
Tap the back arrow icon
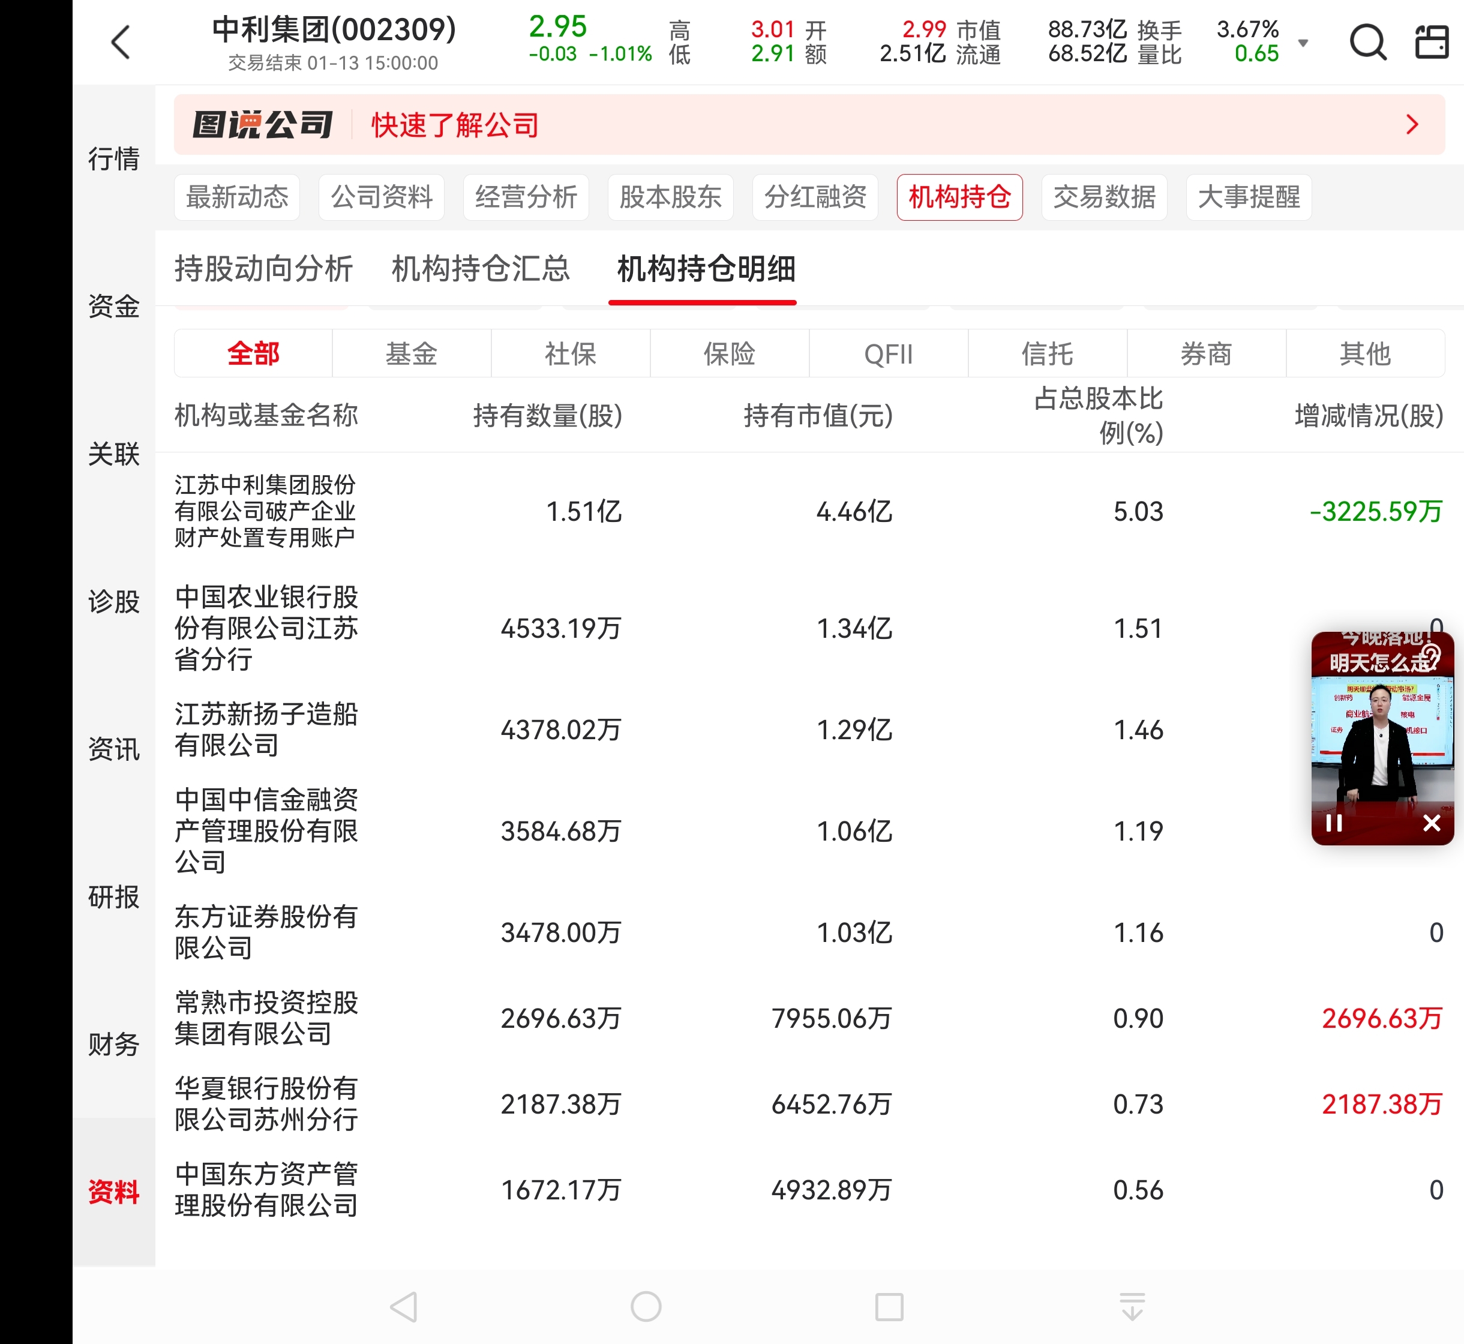coord(121,42)
